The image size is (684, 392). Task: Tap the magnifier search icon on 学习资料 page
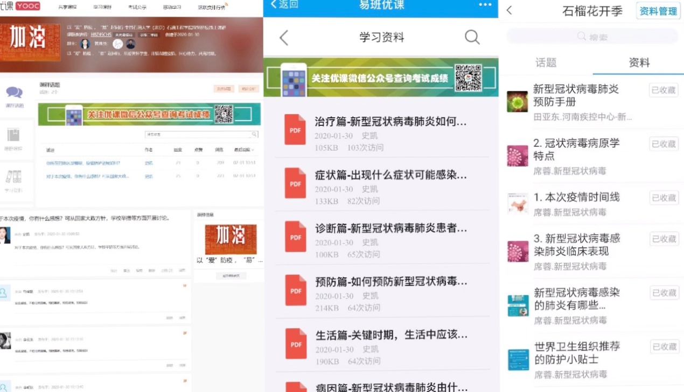pos(472,37)
